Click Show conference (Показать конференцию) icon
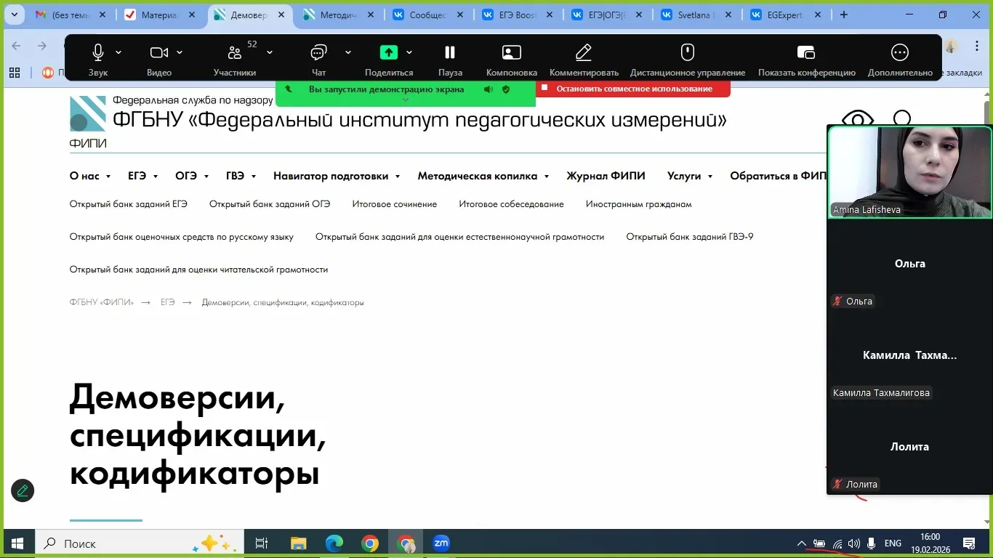Screen dimensions: 993x558 point(805,53)
